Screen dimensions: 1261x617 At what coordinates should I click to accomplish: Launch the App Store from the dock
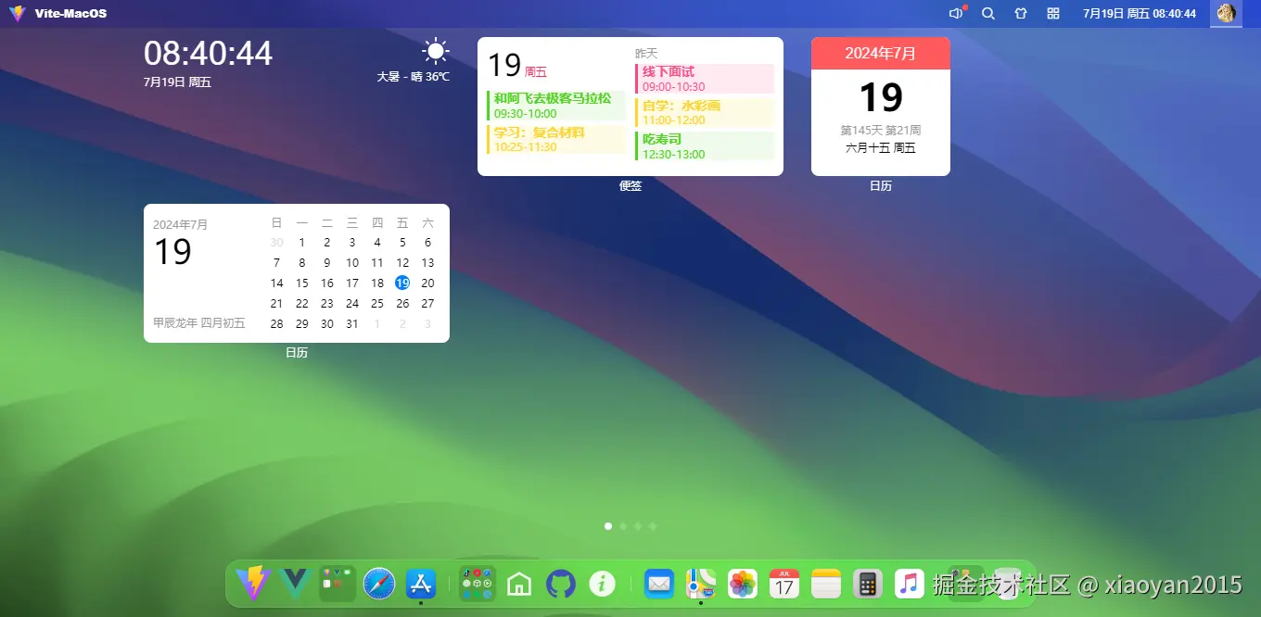tap(421, 584)
